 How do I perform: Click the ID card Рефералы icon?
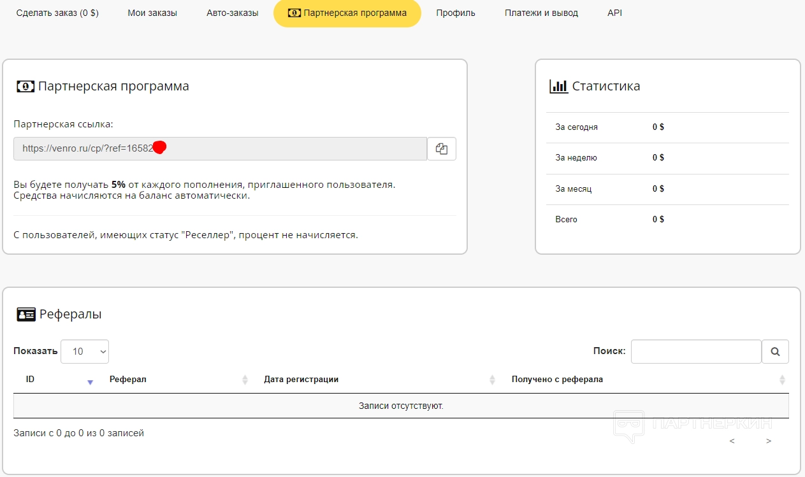tap(26, 314)
